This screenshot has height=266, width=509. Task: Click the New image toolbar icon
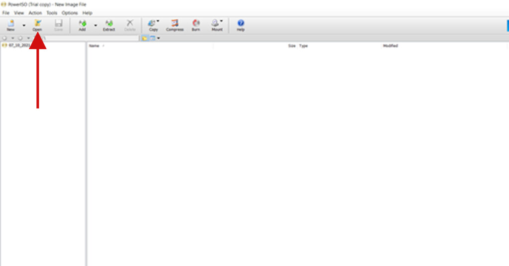(10, 25)
